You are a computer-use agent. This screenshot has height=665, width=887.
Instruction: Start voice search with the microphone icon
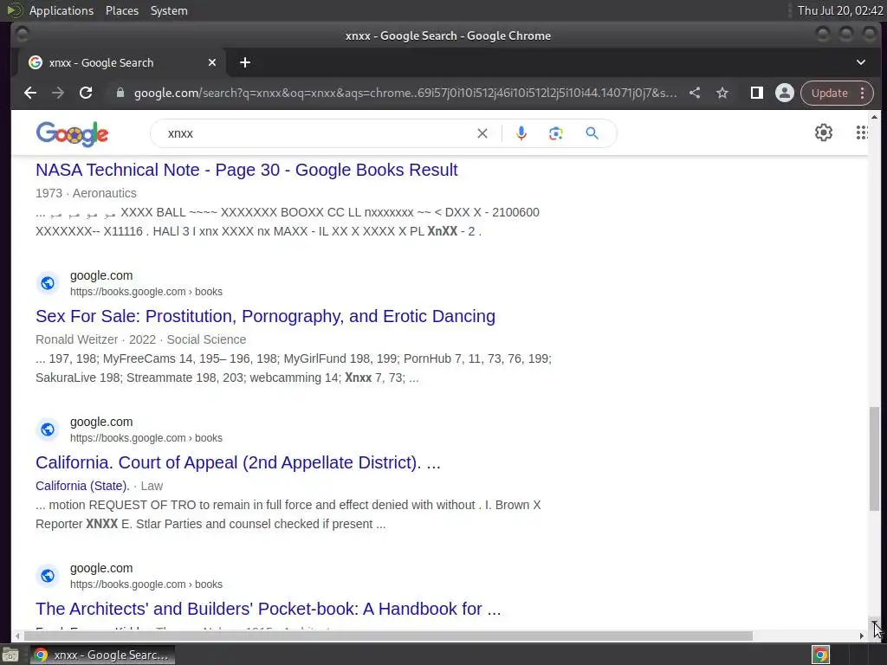[521, 133]
